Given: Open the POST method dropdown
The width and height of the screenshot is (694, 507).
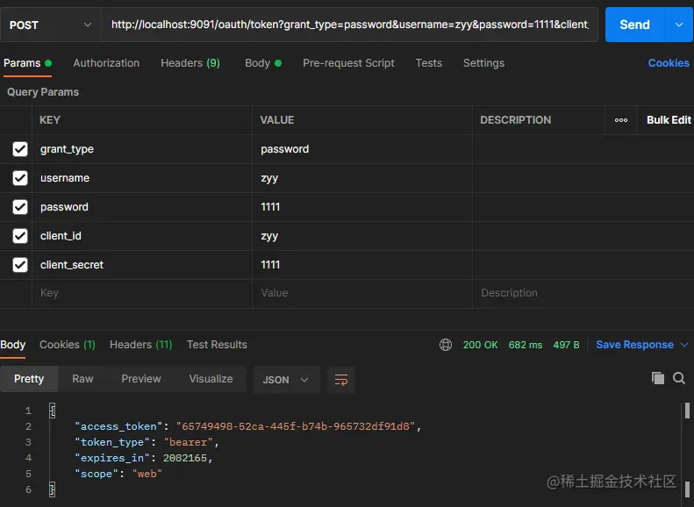Looking at the screenshot, I should point(51,25).
